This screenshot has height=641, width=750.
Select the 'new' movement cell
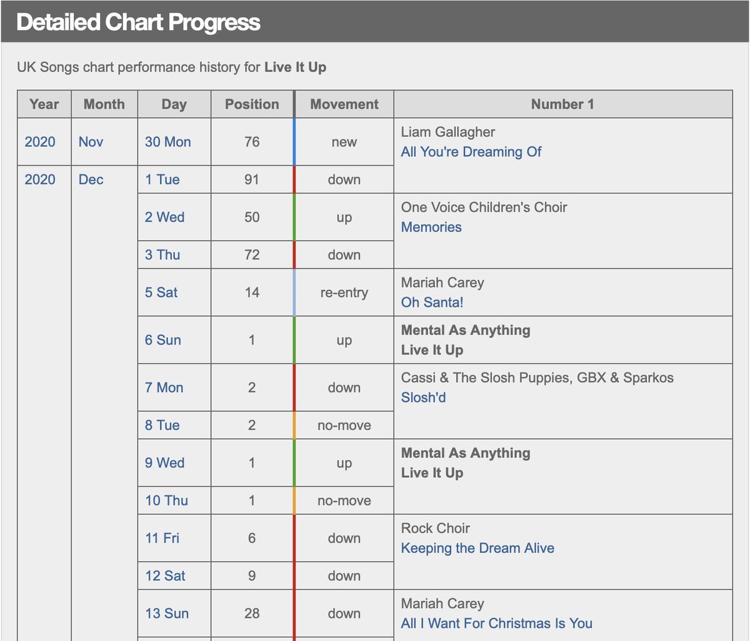tap(344, 142)
